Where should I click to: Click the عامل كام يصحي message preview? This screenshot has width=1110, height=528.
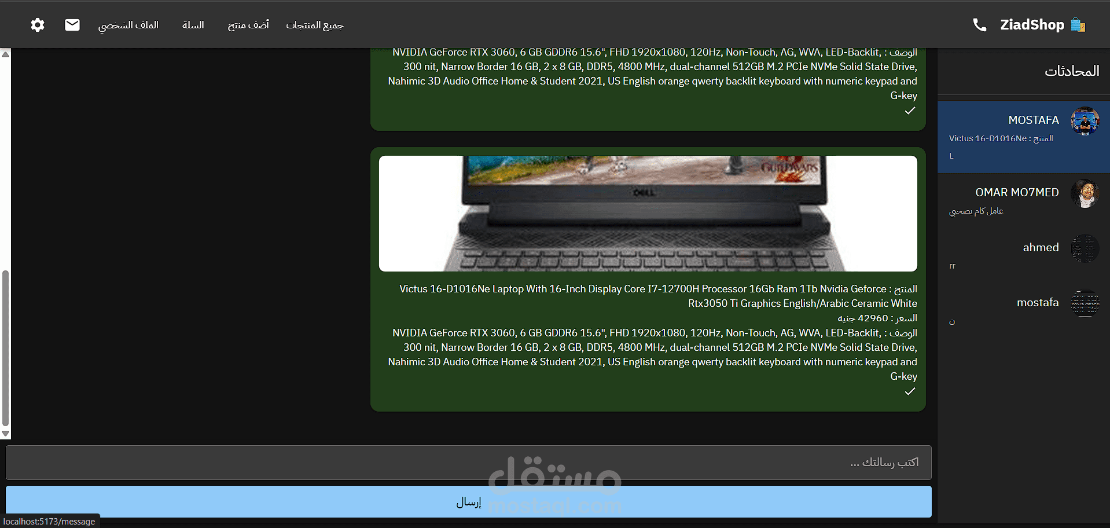[x=976, y=211]
